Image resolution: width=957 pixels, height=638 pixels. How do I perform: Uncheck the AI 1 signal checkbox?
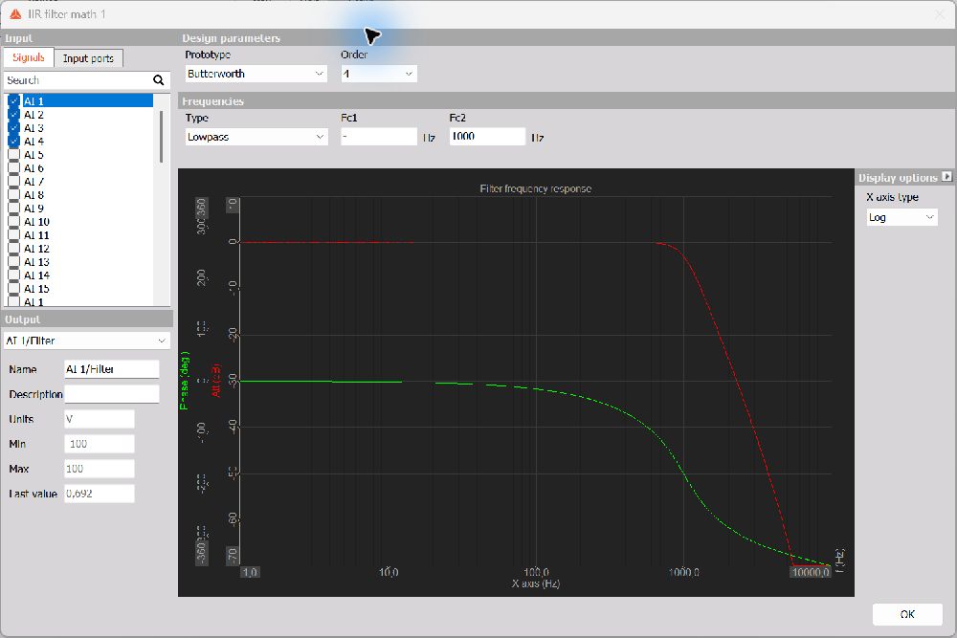[x=14, y=101]
